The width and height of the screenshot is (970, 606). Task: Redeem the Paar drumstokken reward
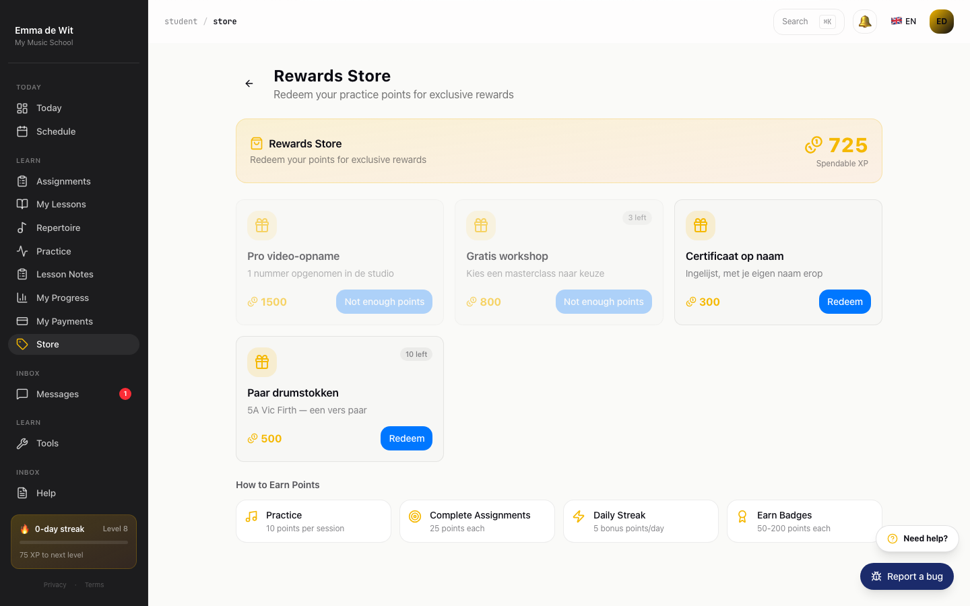(406, 438)
